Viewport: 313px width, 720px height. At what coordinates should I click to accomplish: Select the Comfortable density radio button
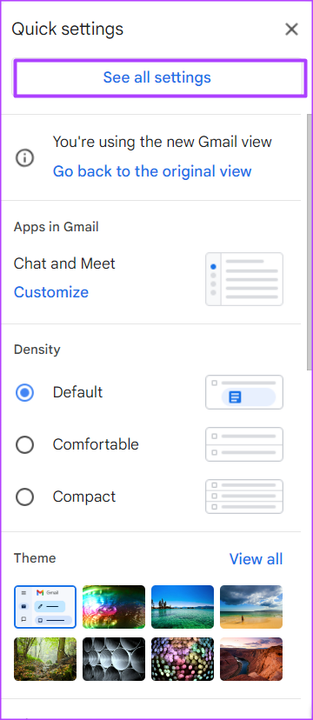(25, 444)
